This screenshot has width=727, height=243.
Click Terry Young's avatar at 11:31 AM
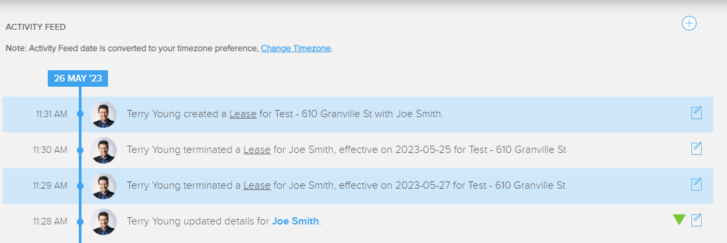point(103,115)
